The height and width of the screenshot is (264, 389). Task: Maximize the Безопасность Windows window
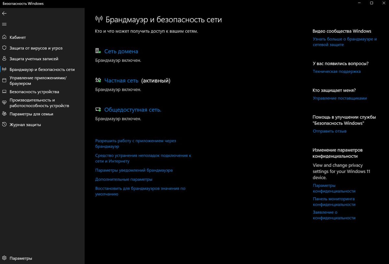[371, 3]
